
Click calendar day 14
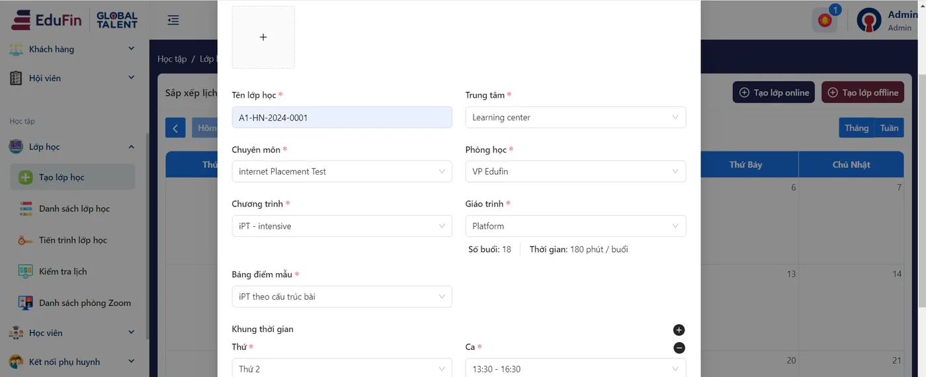(897, 274)
